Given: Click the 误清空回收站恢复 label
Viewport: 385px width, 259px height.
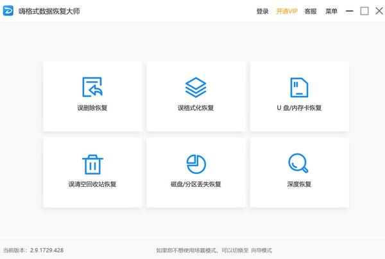Looking at the screenshot, I should coord(92,184).
